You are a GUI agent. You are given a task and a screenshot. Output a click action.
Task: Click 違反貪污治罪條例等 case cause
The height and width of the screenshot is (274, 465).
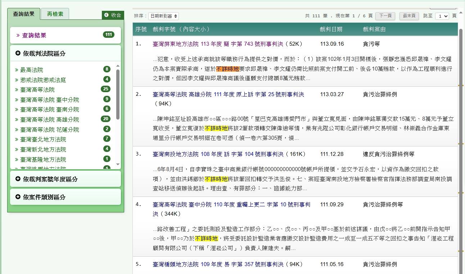[389, 154]
